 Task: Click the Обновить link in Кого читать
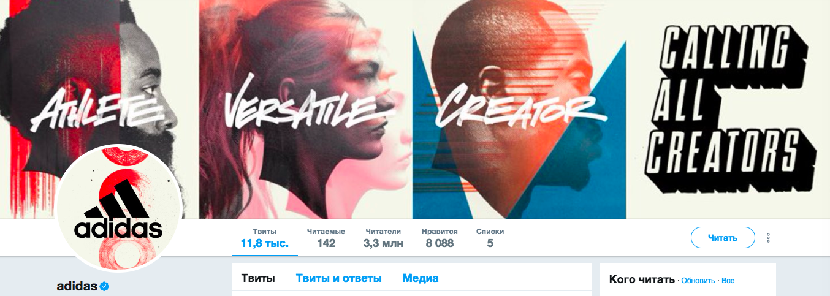tap(698, 281)
